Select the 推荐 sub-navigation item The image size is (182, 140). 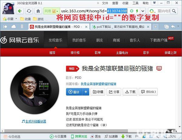(52, 53)
